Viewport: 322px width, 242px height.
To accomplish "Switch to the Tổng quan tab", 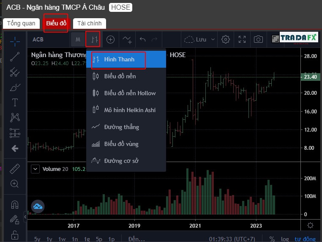I will [x=21, y=23].
